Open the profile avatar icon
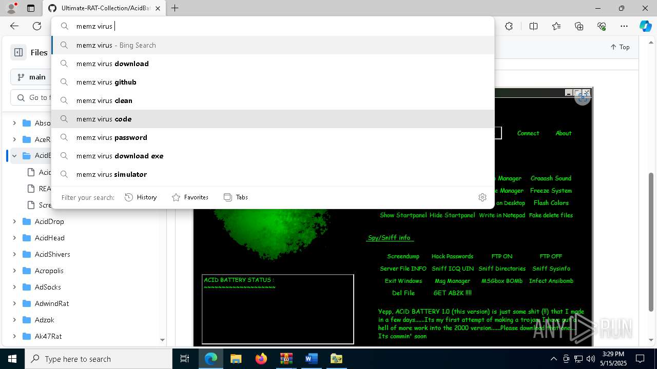 click(11, 8)
